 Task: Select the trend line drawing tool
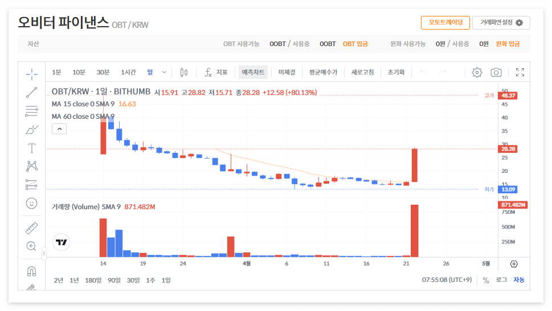coord(32,93)
